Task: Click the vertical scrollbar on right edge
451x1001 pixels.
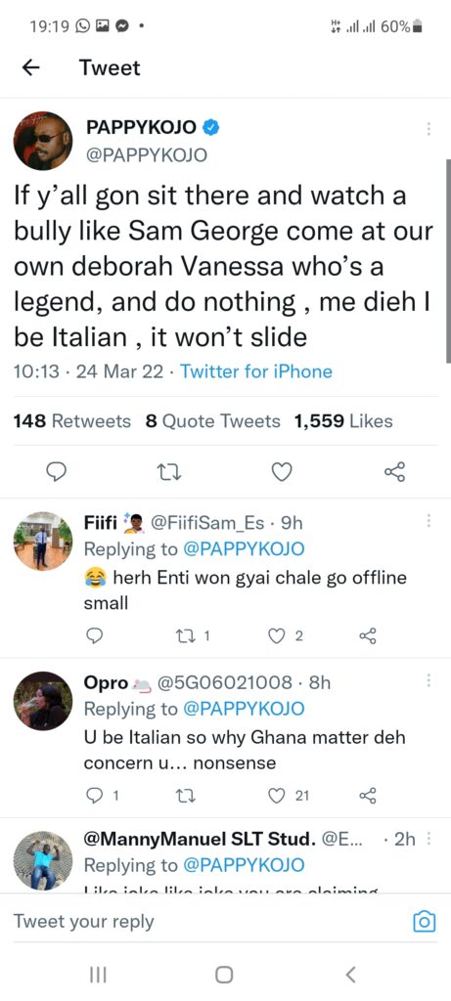Action: [448, 262]
